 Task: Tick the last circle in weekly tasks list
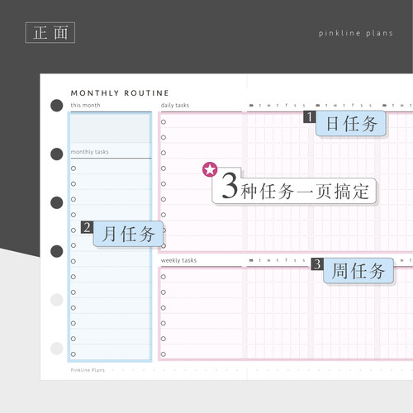click(x=164, y=354)
